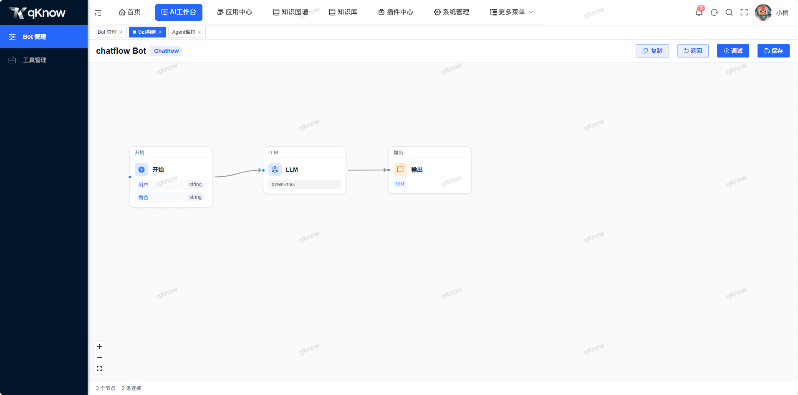Screen dimensions: 798x395
Task: Select the connection line from 开始 to LLM
Action: (238, 173)
